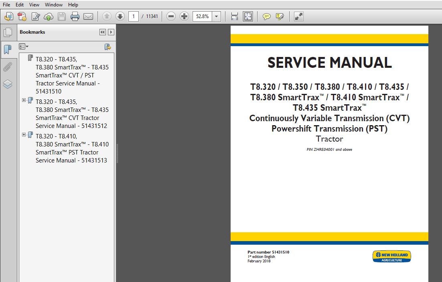Viewport: 442px width, 282px height.
Task: Click the PIN ZHRE04001 and above text
Action: tap(329, 150)
